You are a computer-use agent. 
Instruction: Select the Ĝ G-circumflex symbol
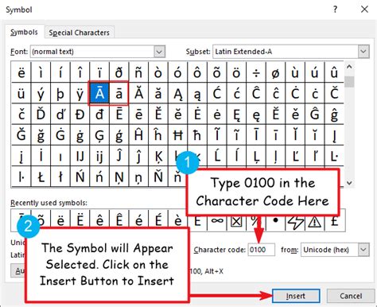315,114
